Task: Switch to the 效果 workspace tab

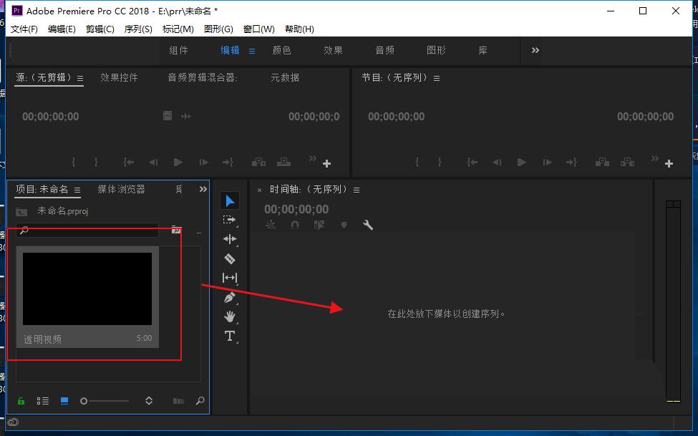Action: click(x=333, y=50)
